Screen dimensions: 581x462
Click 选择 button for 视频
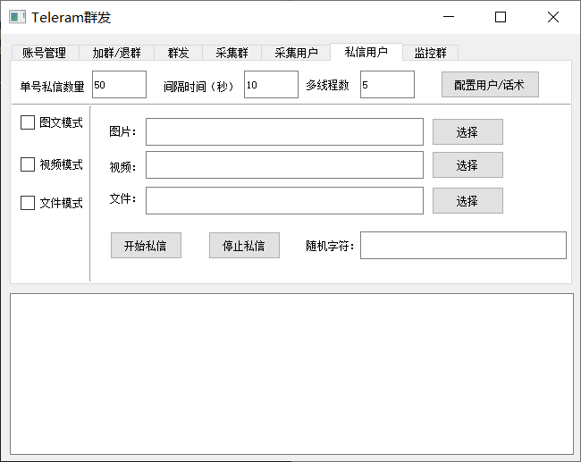click(x=467, y=164)
